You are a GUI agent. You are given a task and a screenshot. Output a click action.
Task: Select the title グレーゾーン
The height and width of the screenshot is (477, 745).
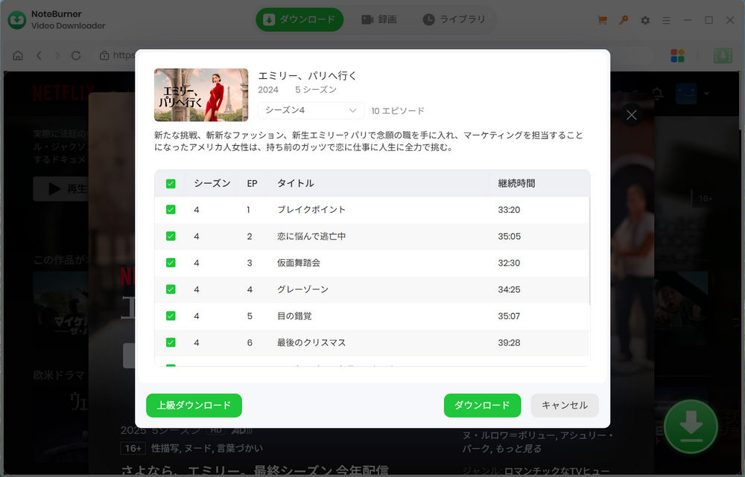click(302, 289)
